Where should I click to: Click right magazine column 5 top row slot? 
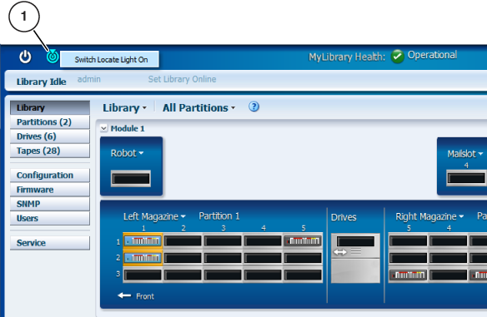tap(409, 241)
